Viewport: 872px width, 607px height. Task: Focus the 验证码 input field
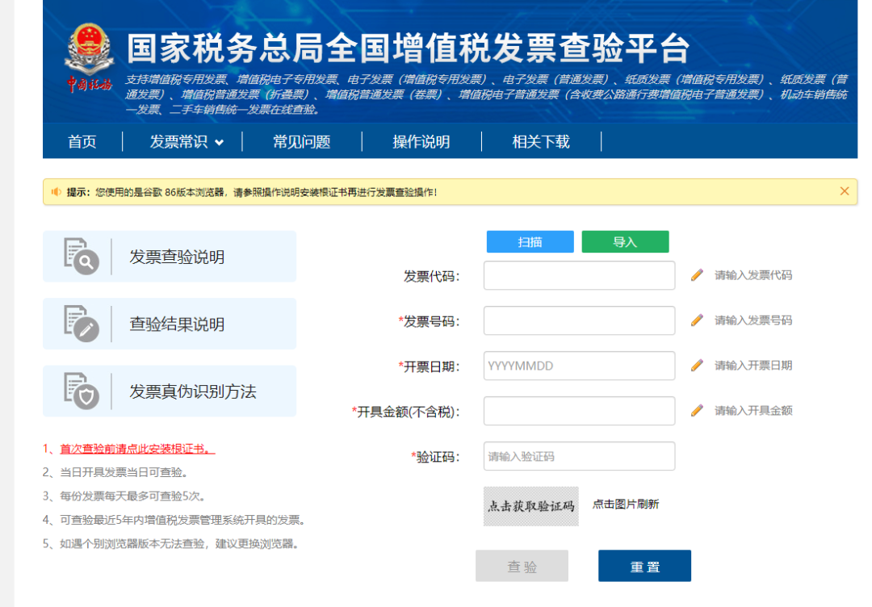pyautogui.click(x=579, y=456)
